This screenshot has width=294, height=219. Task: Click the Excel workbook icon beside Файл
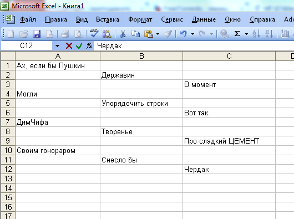click(x=10, y=19)
